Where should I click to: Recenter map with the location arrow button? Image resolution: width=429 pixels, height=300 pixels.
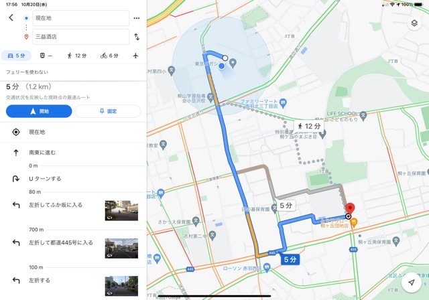coord(411,283)
